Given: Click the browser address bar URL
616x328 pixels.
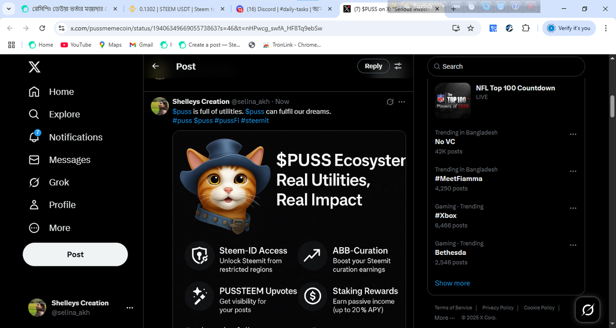Looking at the screenshot, I should [196, 28].
